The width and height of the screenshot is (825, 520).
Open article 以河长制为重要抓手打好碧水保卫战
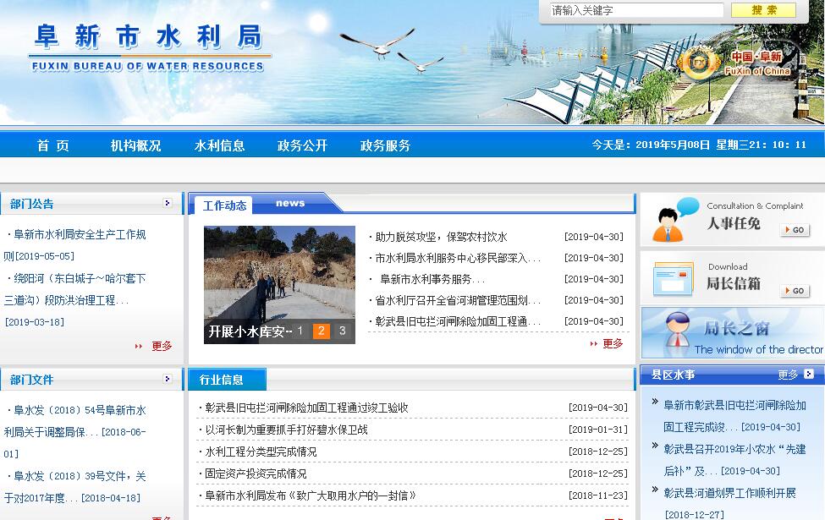point(286,430)
